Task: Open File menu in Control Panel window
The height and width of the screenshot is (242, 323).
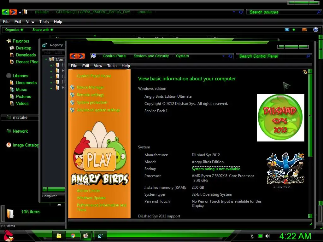Action: [x=74, y=66]
